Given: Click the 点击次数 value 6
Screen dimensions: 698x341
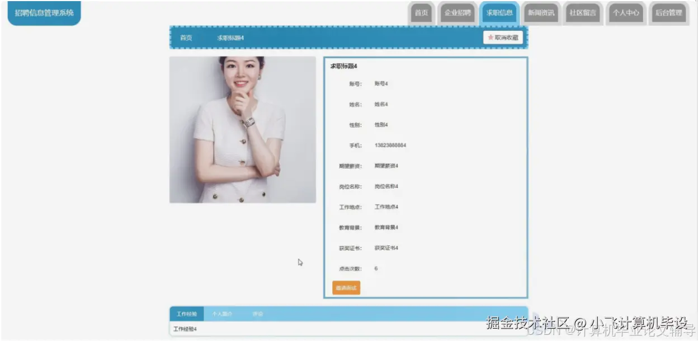Looking at the screenshot, I should 376,269.
